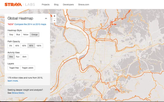Screen dimensions: 164x102
Task: Open the Blog menu item
Action: [56, 5]
